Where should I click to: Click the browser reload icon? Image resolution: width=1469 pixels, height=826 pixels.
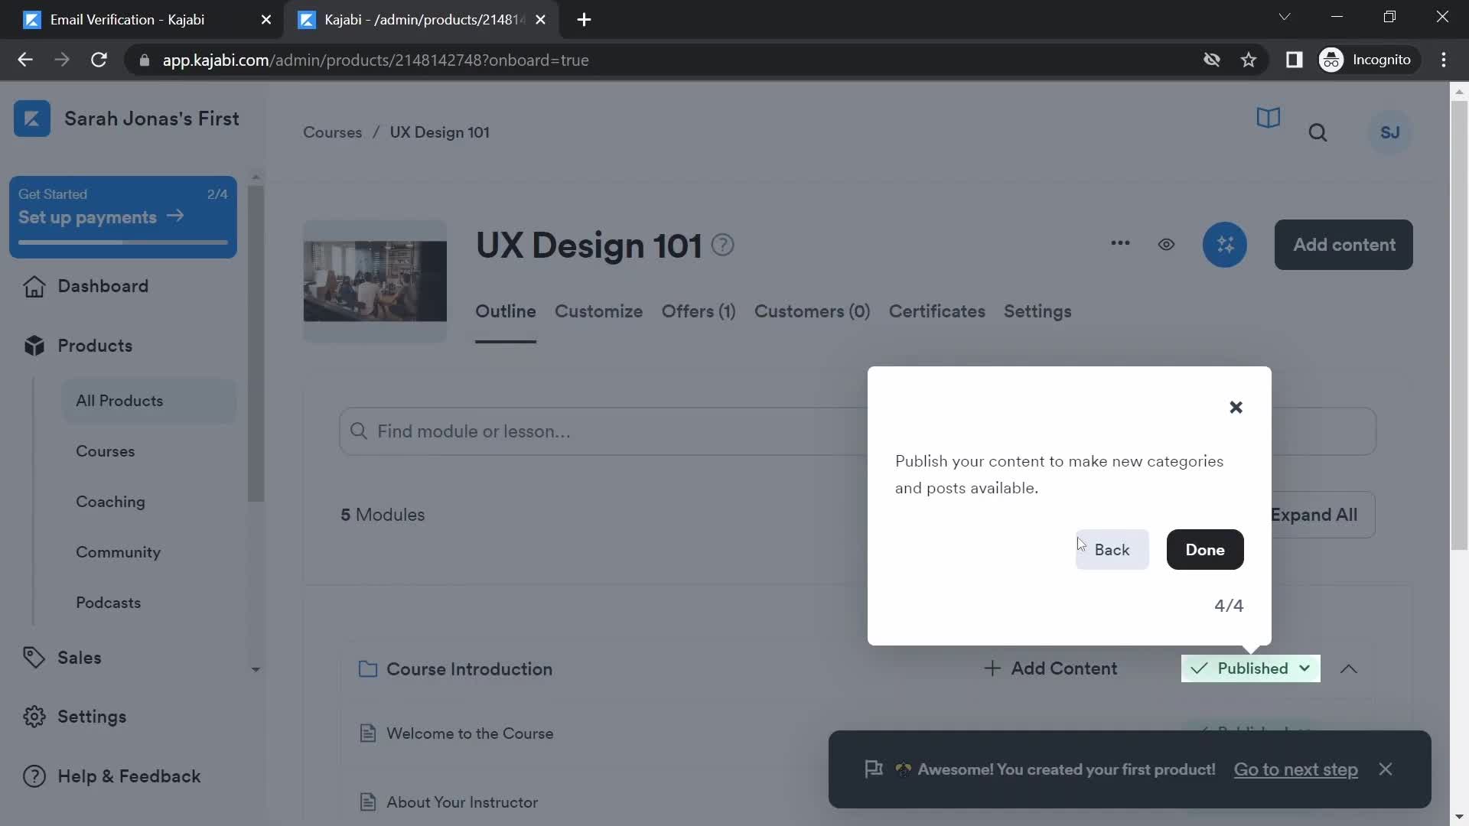point(99,60)
